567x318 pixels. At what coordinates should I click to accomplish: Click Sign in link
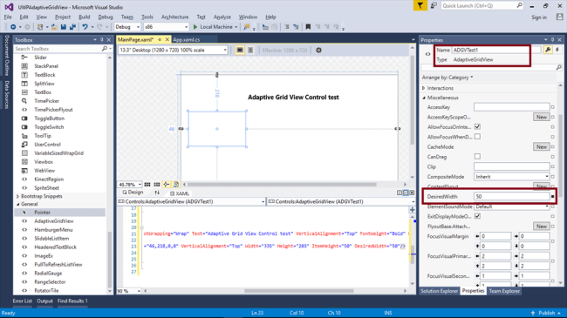pos(539,17)
